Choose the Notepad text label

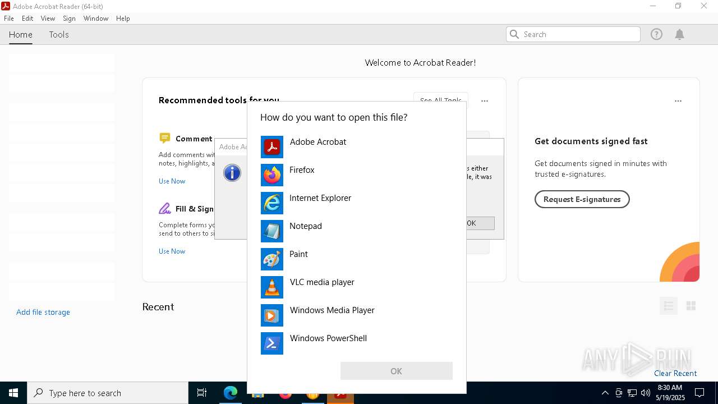pos(306,226)
